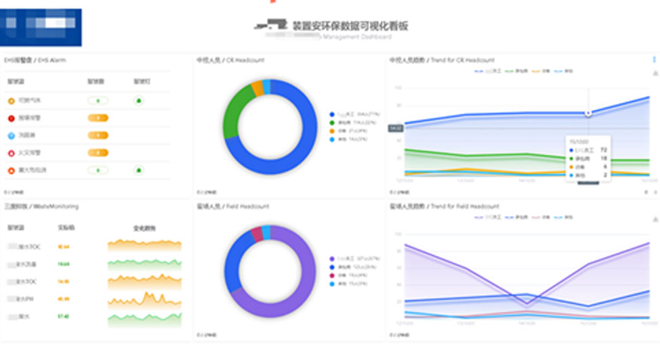Click orange alarm count badge in second row
Image resolution: width=660 pixels, height=358 pixels.
(x=98, y=118)
